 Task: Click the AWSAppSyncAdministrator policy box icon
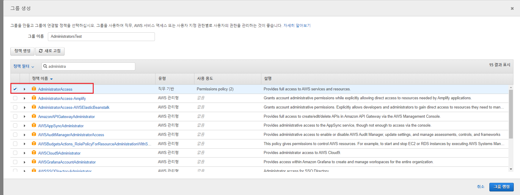click(34, 125)
